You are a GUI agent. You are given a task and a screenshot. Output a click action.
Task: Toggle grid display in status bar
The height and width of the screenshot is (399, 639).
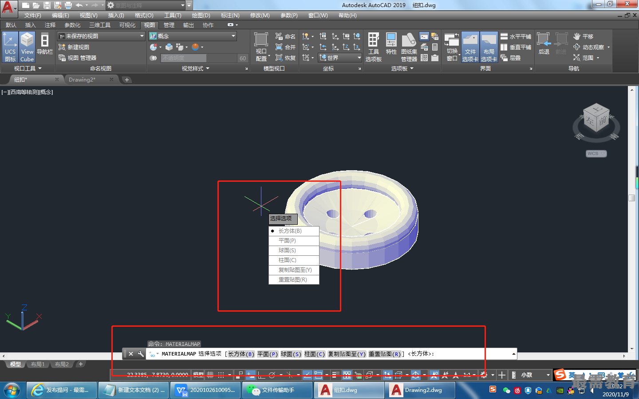click(x=210, y=375)
